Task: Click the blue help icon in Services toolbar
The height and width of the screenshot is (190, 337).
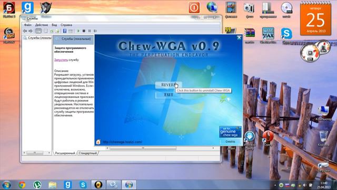Action: 65,31
